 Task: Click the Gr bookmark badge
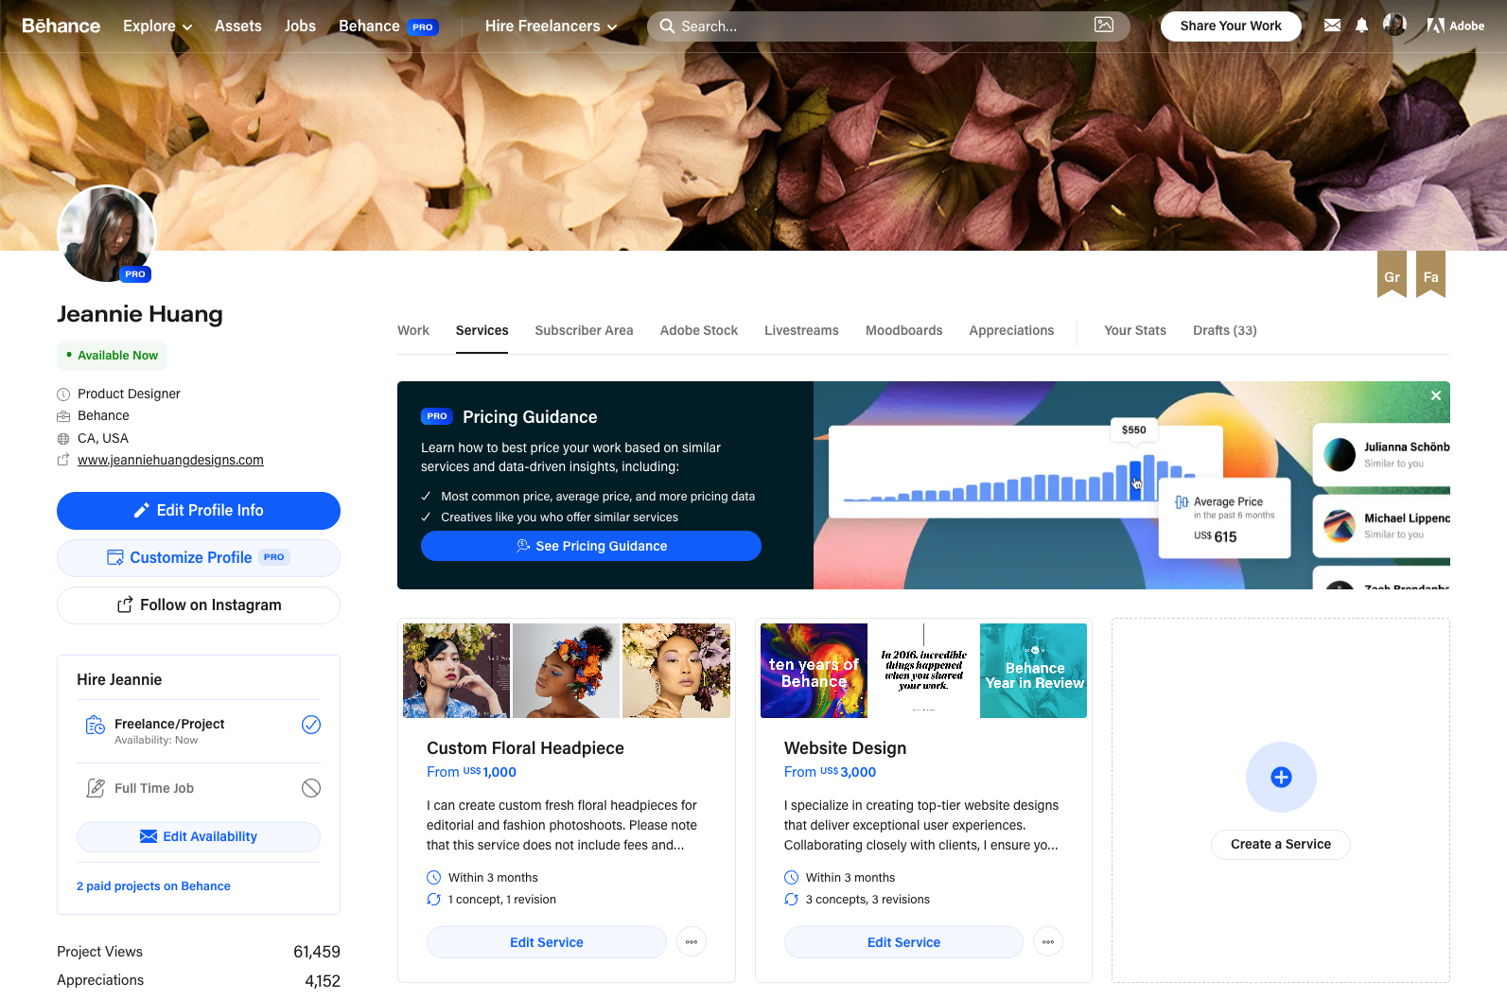click(x=1392, y=274)
